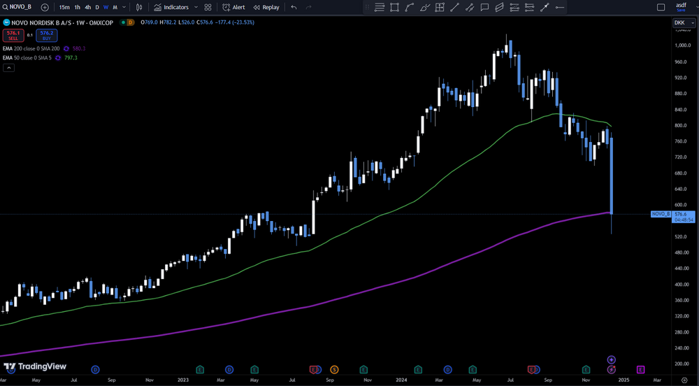Open the candlestick chart type selector
This screenshot has width=699, height=386.
tap(139, 7)
